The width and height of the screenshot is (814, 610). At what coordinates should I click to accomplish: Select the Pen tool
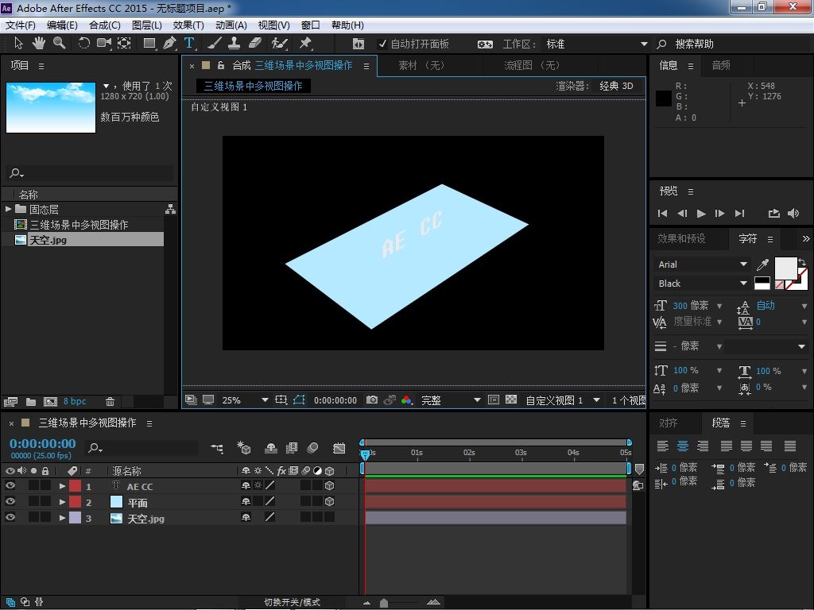(x=169, y=44)
